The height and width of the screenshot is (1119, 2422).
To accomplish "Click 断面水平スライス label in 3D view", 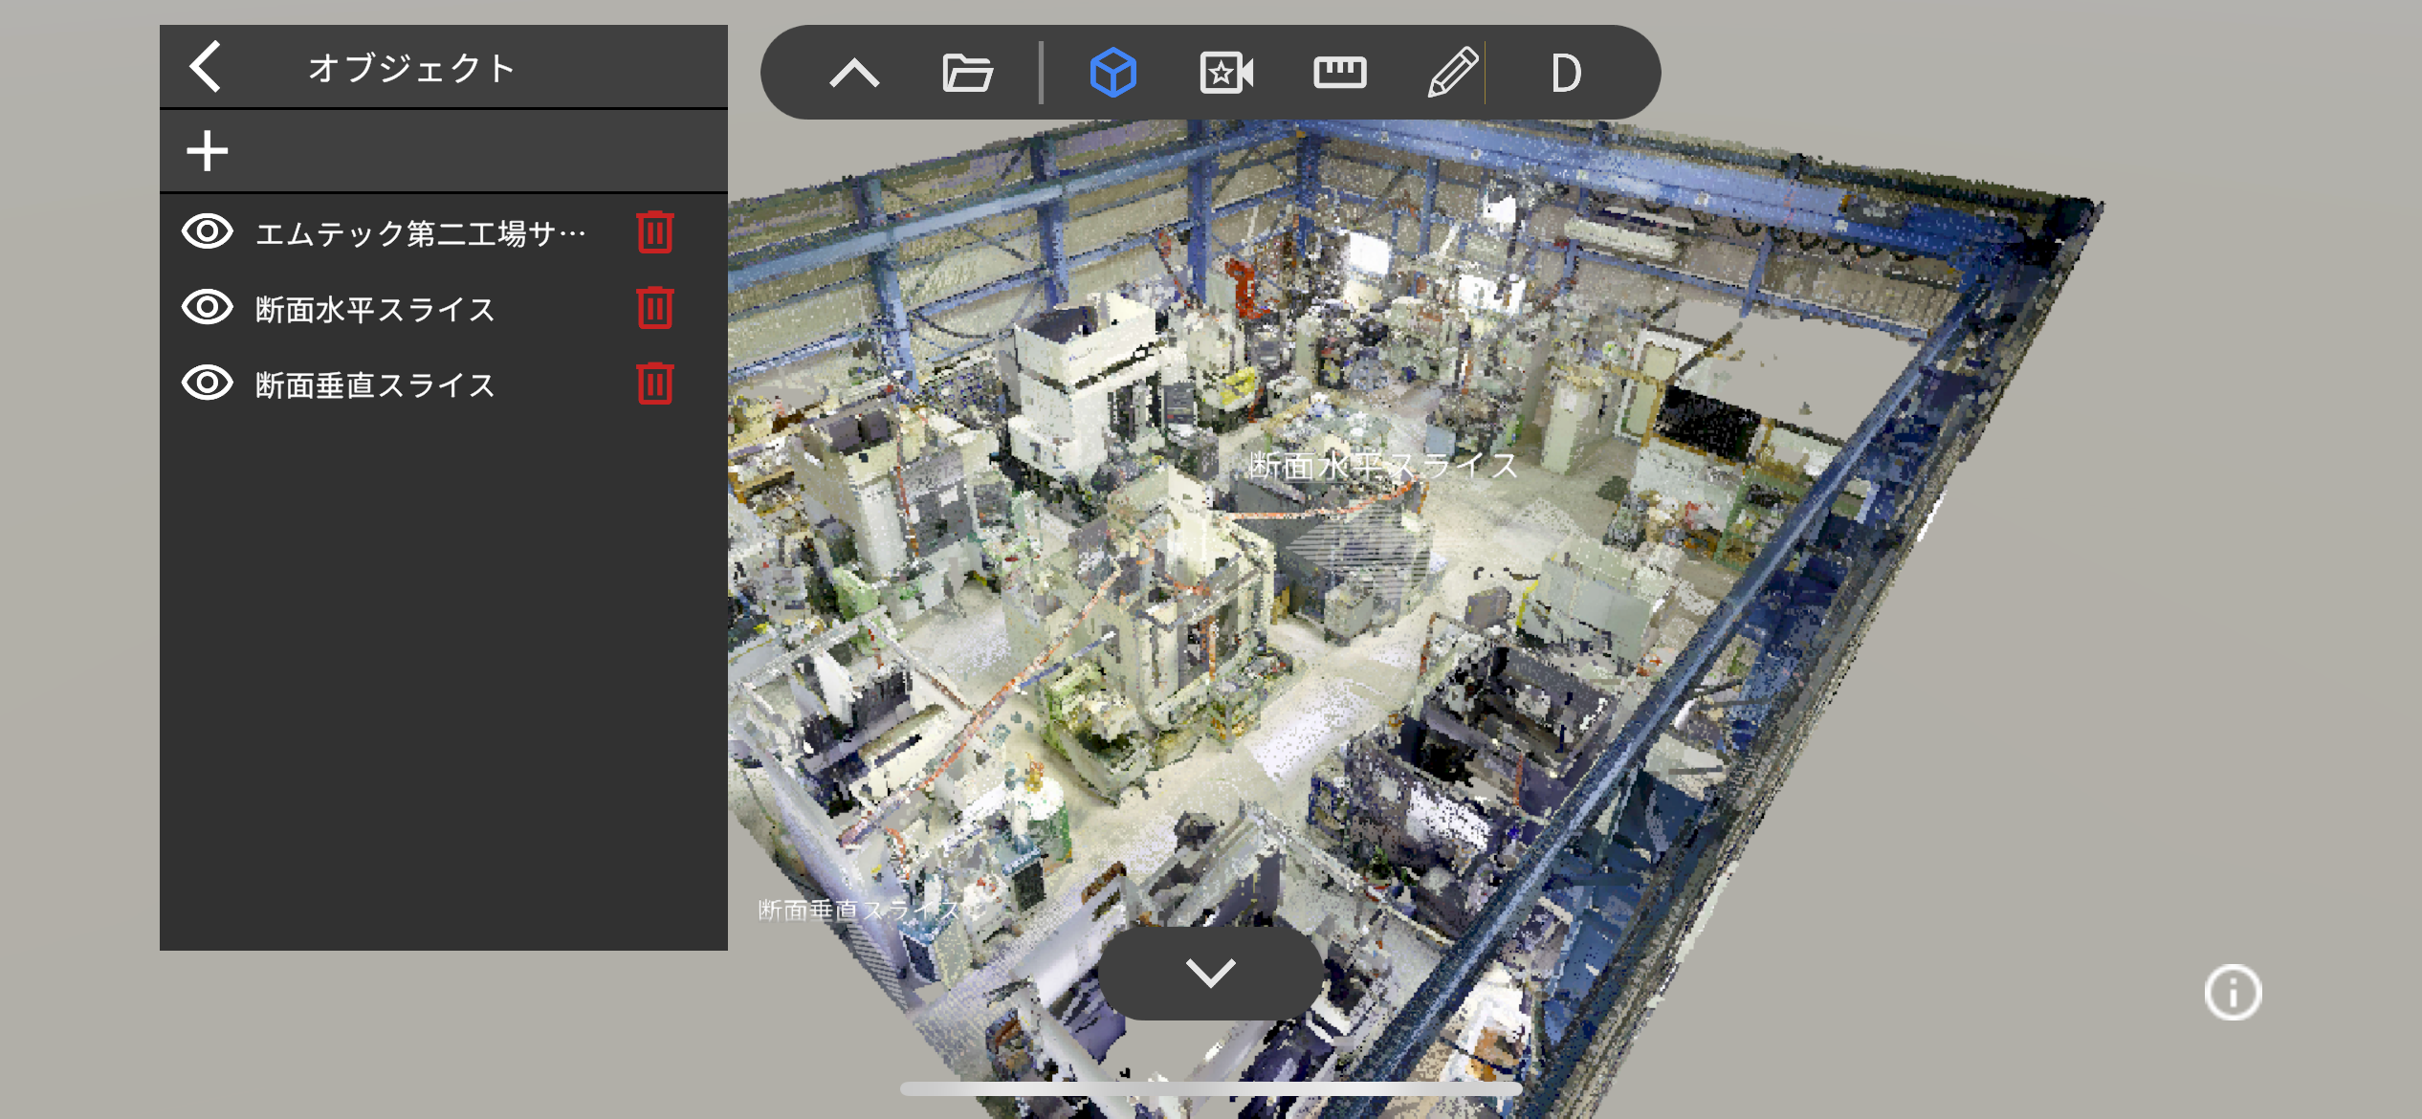I will pos(1382,466).
